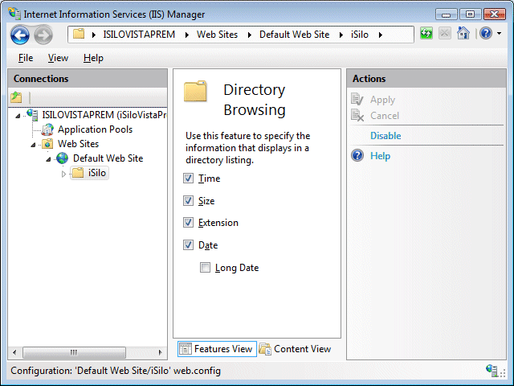
Task: Open the Help link in Actions pane
Action: 380,156
